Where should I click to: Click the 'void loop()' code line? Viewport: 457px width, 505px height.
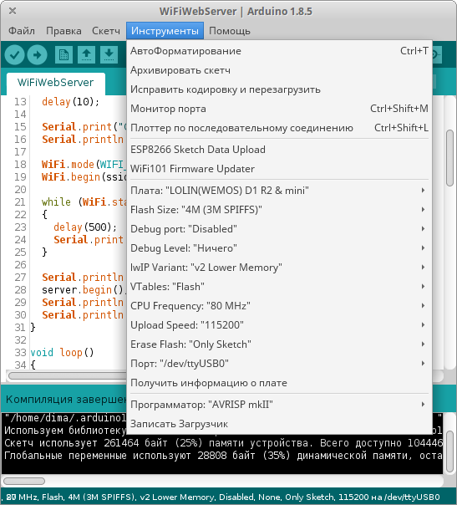(62, 353)
